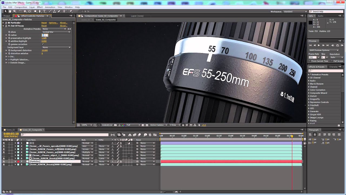The image size is (346, 195).
Task: Toggle hide shy layers switch
Action: [130, 135]
